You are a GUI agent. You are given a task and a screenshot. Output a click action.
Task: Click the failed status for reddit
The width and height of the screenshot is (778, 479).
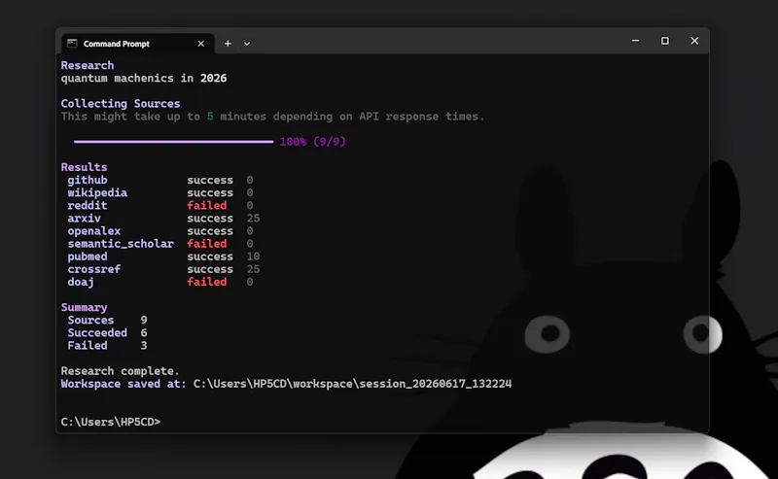click(207, 205)
